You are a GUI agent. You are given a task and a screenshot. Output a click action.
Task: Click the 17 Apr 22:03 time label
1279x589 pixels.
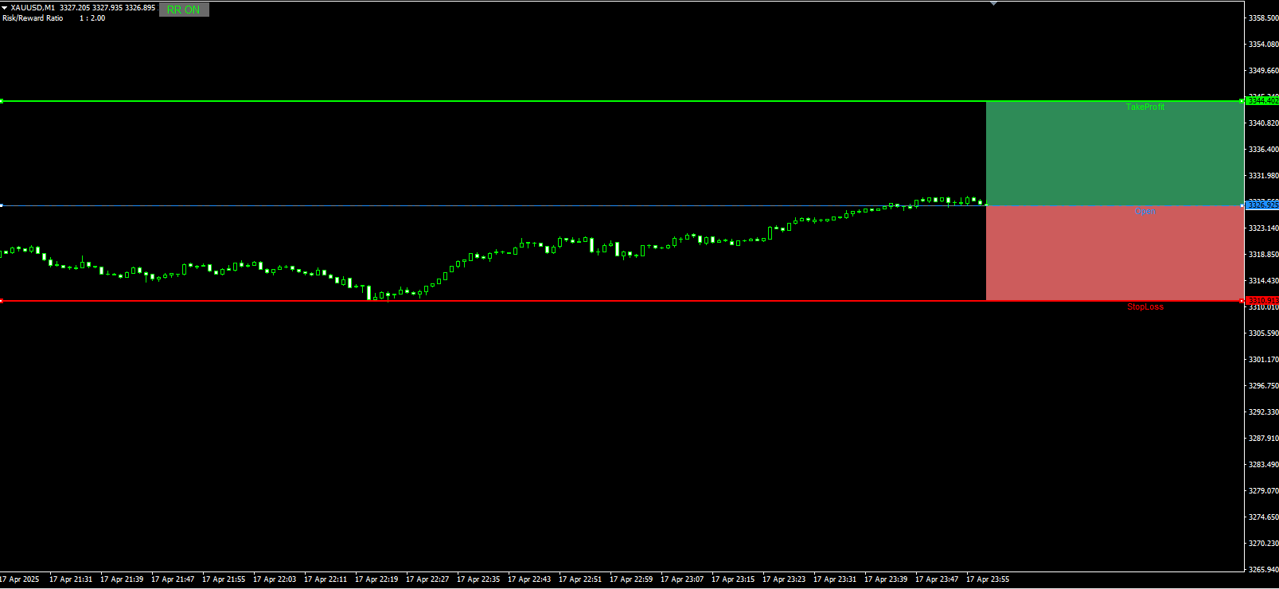(x=275, y=579)
